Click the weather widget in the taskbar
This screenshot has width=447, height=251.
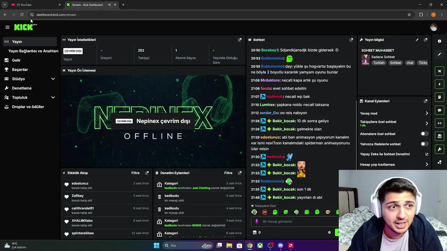pos(16,245)
